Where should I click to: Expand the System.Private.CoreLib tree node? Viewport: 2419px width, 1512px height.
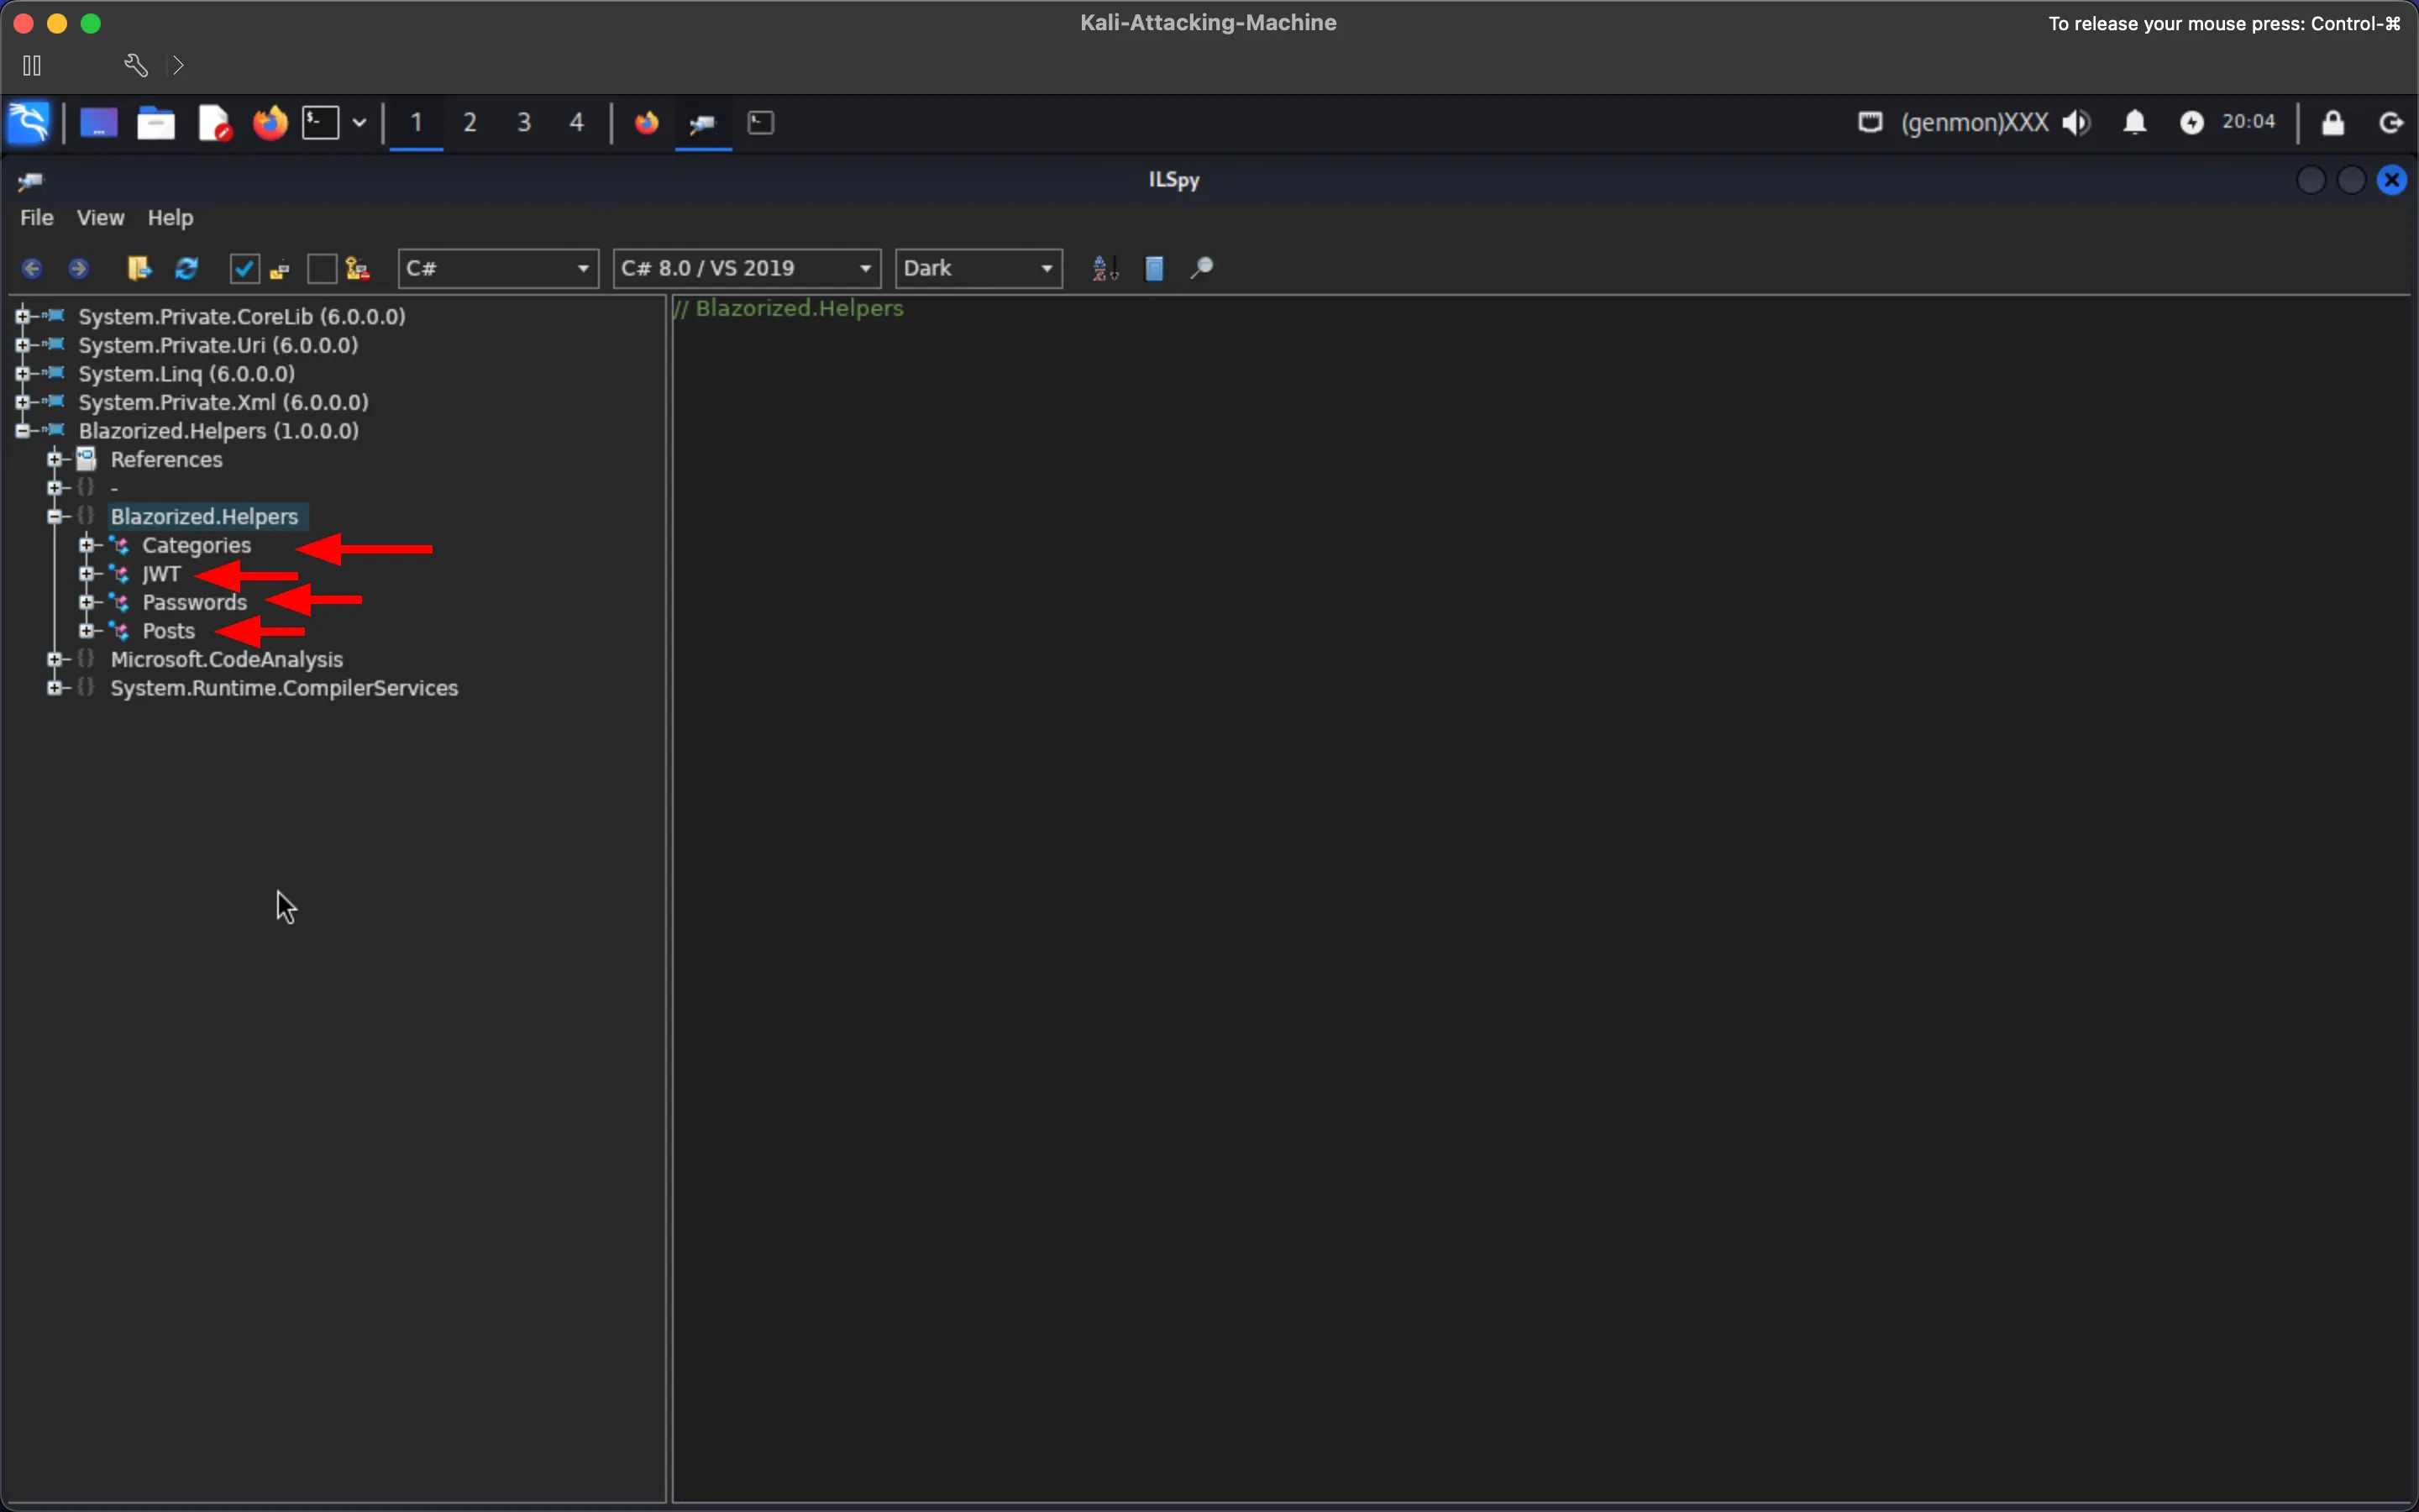(x=22, y=316)
